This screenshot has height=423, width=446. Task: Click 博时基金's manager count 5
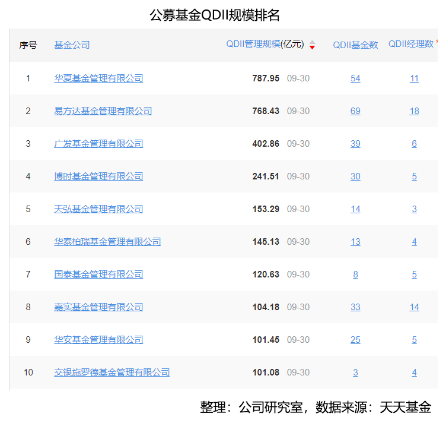coord(414,176)
